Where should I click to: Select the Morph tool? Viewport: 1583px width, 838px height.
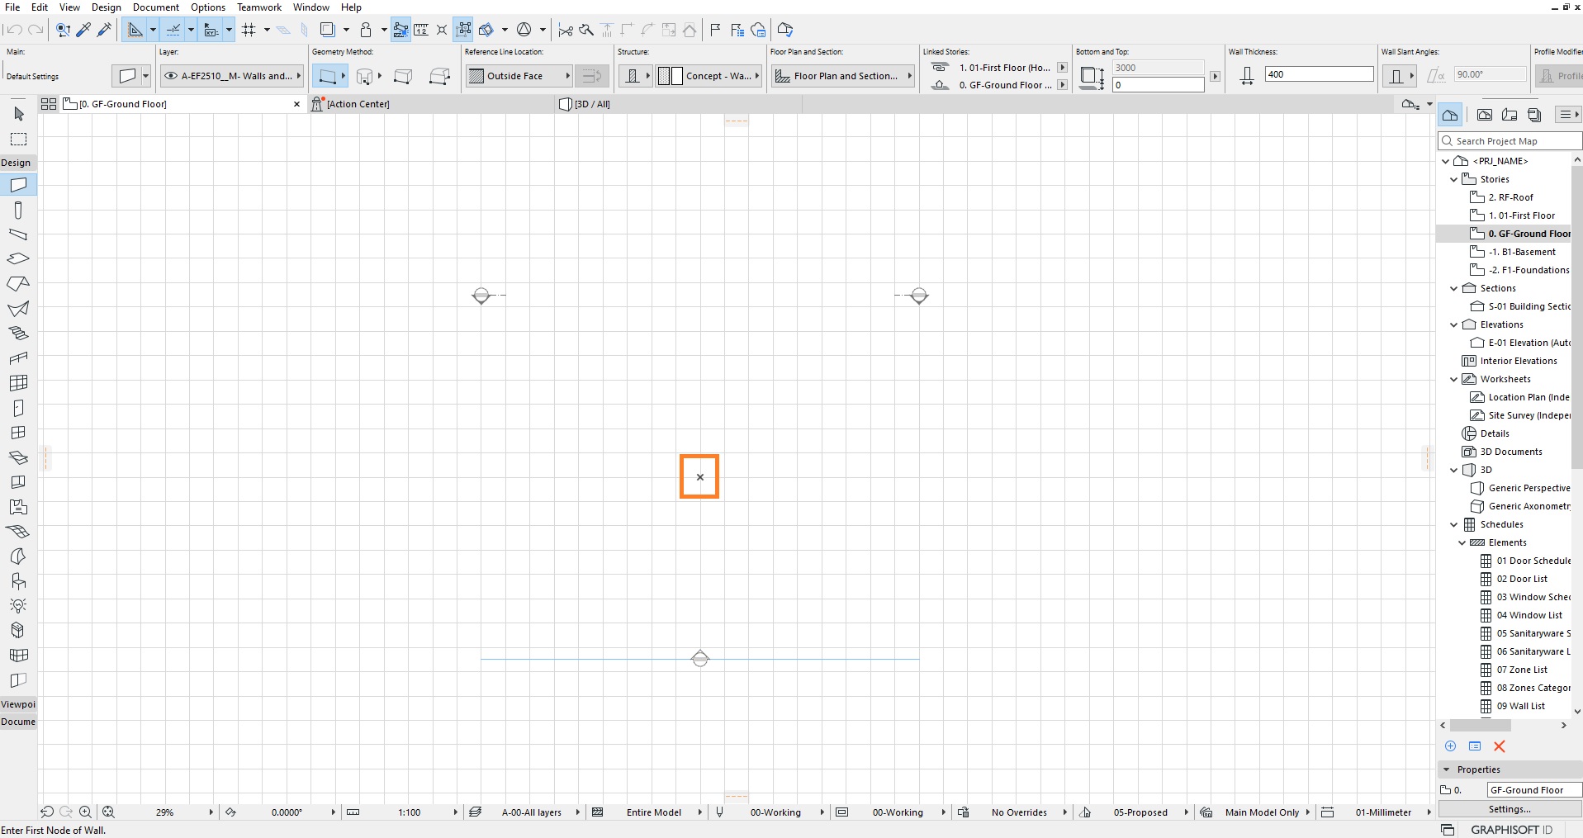(x=18, y=556)
